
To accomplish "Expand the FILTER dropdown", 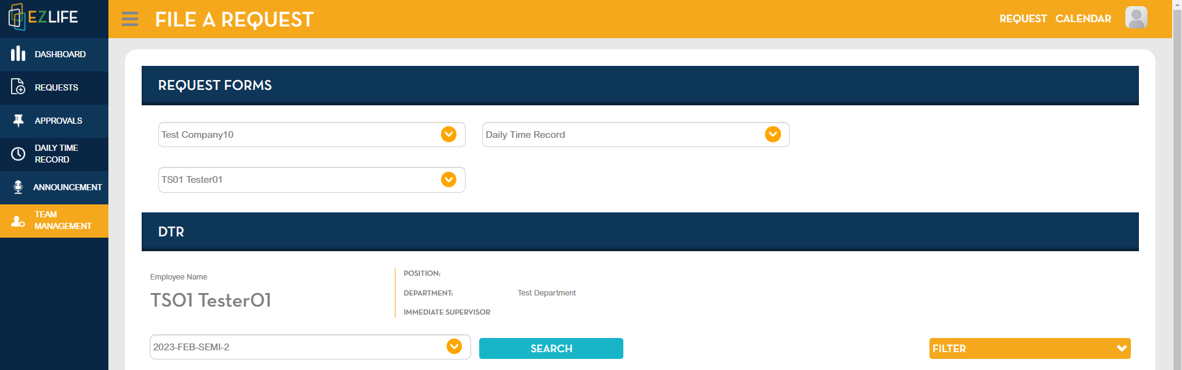I will 1030,348.
